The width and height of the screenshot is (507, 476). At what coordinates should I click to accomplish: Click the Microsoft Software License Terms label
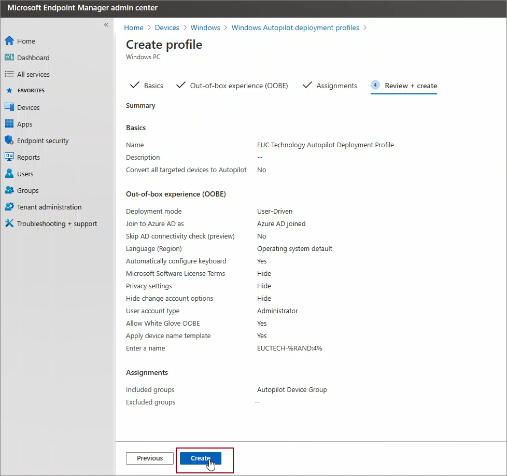click(x=175, y=274)
